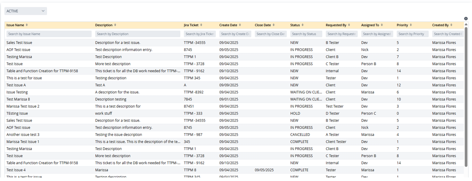Click the Search by Status field
Viewport: 472px width, 181px height.
coord(306,34)
